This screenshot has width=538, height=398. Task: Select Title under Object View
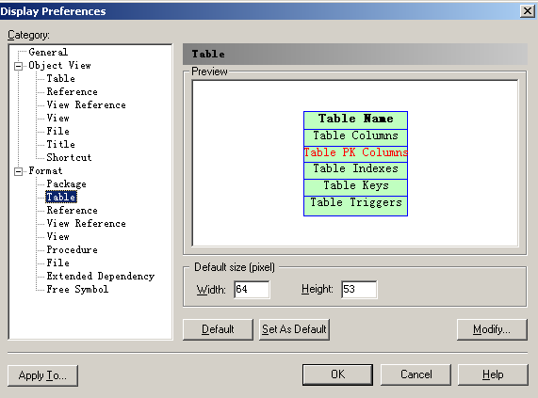60,144
